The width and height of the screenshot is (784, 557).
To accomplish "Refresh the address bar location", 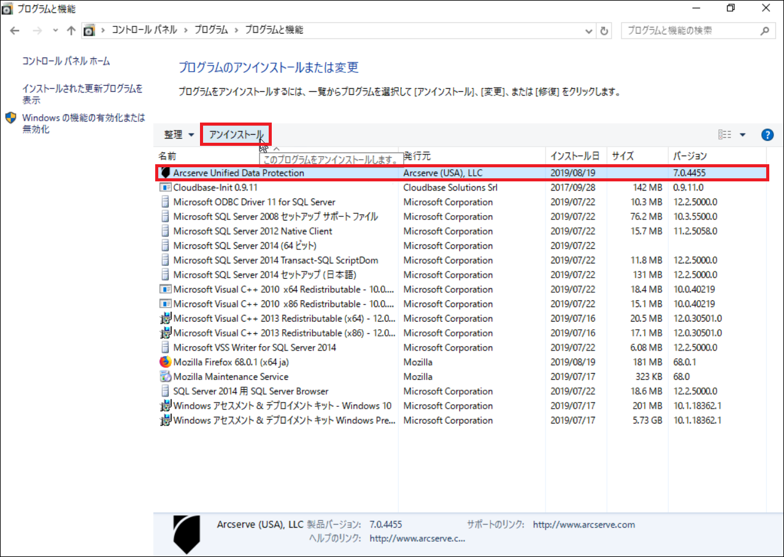I will point(604,31).
